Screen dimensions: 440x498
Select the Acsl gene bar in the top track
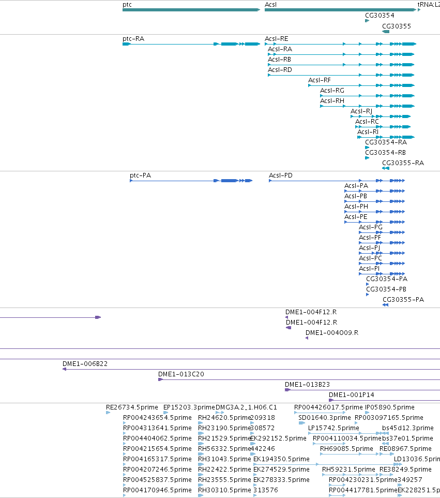pyautogui.click(x=340, y=10)
